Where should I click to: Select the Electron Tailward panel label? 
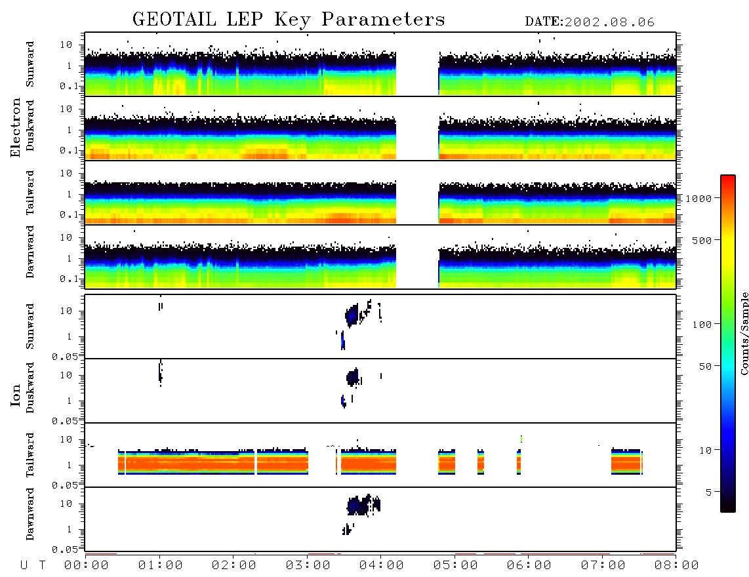point(30,193)
